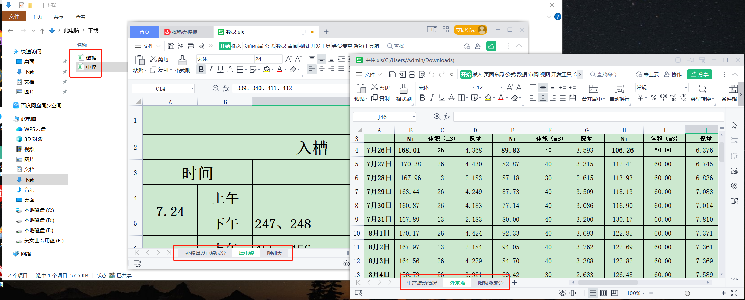
Task: Click the zoom magnifier beside fx in 中控
Action: point(437,117)
